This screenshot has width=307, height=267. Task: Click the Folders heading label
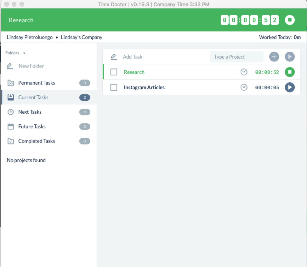click(12, 53)
